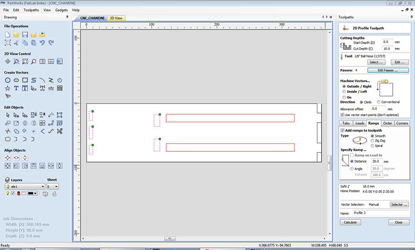This screenshot has height=250, width=415.
Task: Choose Node Editing tool
Action: (16, 115)
